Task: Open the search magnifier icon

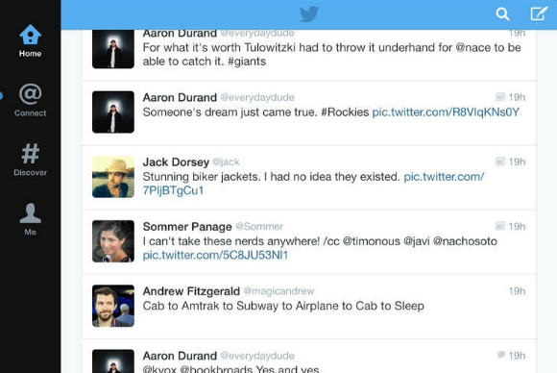Action: click(502, 14)
